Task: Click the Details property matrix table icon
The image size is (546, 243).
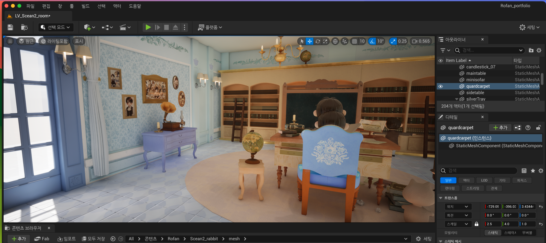Action: [x=524, y=171]
